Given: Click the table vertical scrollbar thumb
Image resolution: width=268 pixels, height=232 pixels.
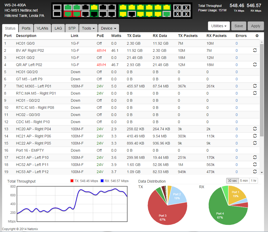Looking at the screenshot, I should [x=262, y=90].
